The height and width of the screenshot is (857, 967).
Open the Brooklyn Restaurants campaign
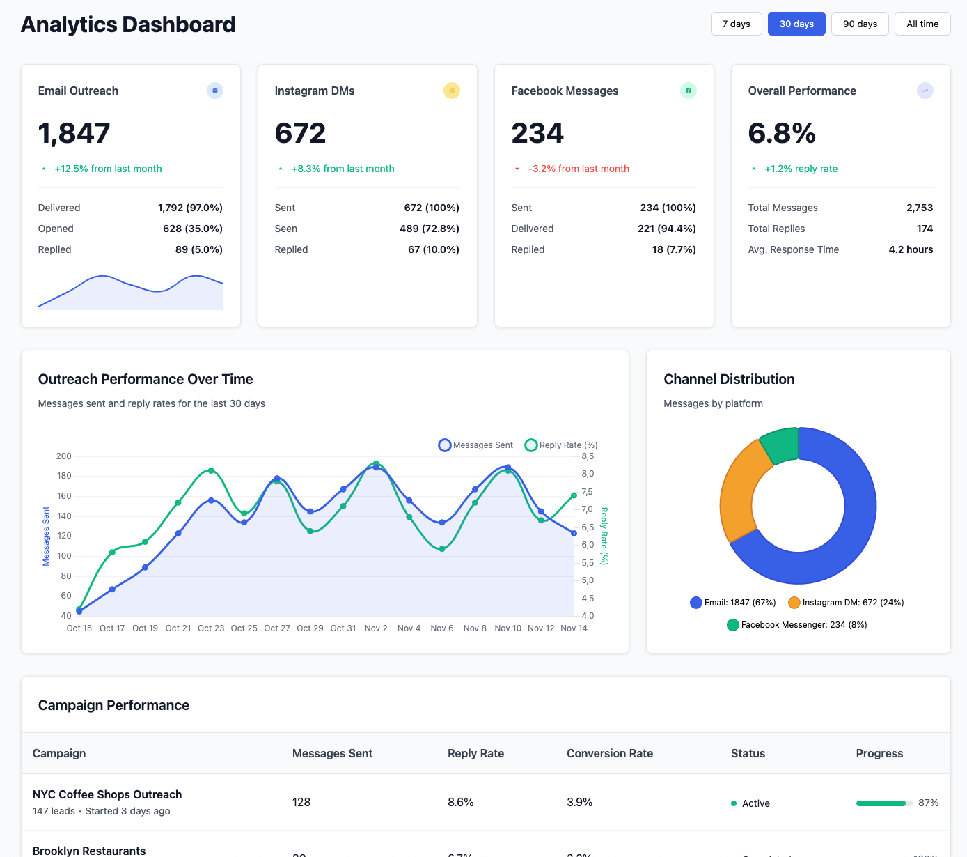pyautogui.click(x=89, y=851)
